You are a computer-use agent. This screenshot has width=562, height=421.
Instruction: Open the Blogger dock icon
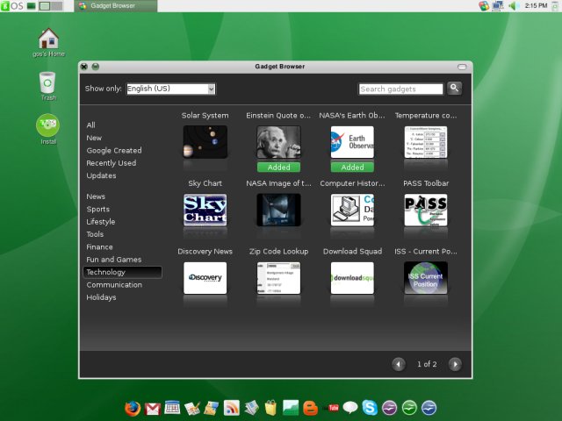coord(310,408)
